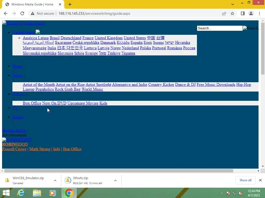
Task: Open Rock Grab Bag link
Action: [68, 89]
